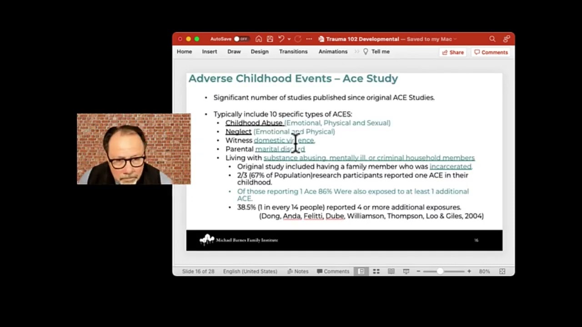This screenshot has width=582, height=327.
Task: Undo the last action
Action: tap(281, 39)
